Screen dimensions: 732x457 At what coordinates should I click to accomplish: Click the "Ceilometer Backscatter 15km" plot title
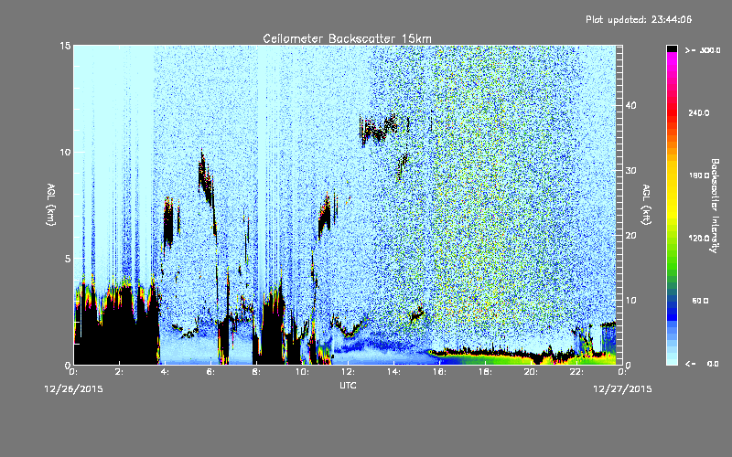coord(348,38)
